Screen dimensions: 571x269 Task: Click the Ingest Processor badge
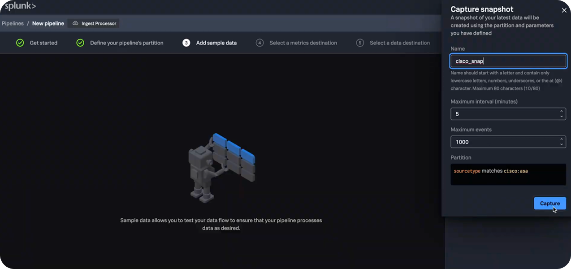click(x=94, y=23)
